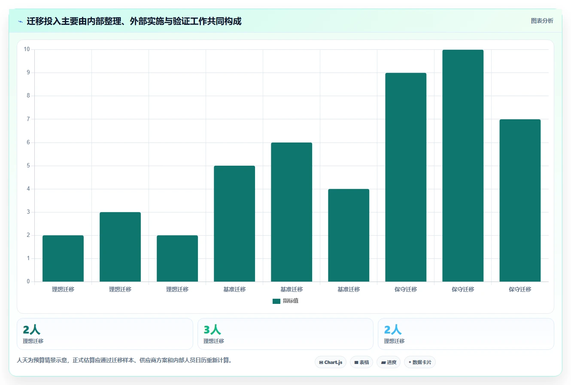Click the 3人 理想迁移 stat card
The width and height of the screenshot is (571, 385).
point(285,334)
